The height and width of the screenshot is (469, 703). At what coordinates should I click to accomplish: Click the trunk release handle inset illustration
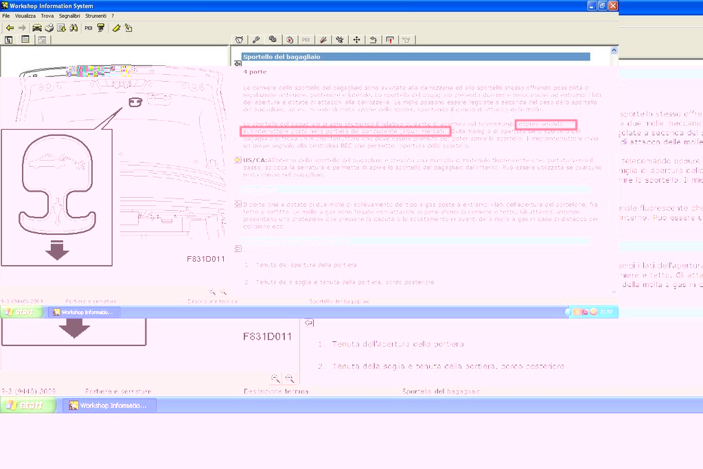[56, 198]
